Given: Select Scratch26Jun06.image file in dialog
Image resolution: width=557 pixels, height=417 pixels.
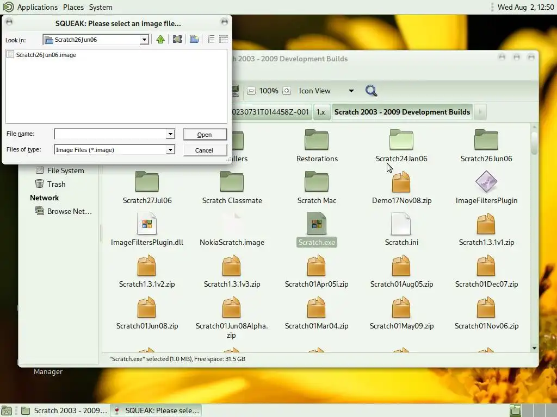Looking at the screenshot, I should click(41, 55).
